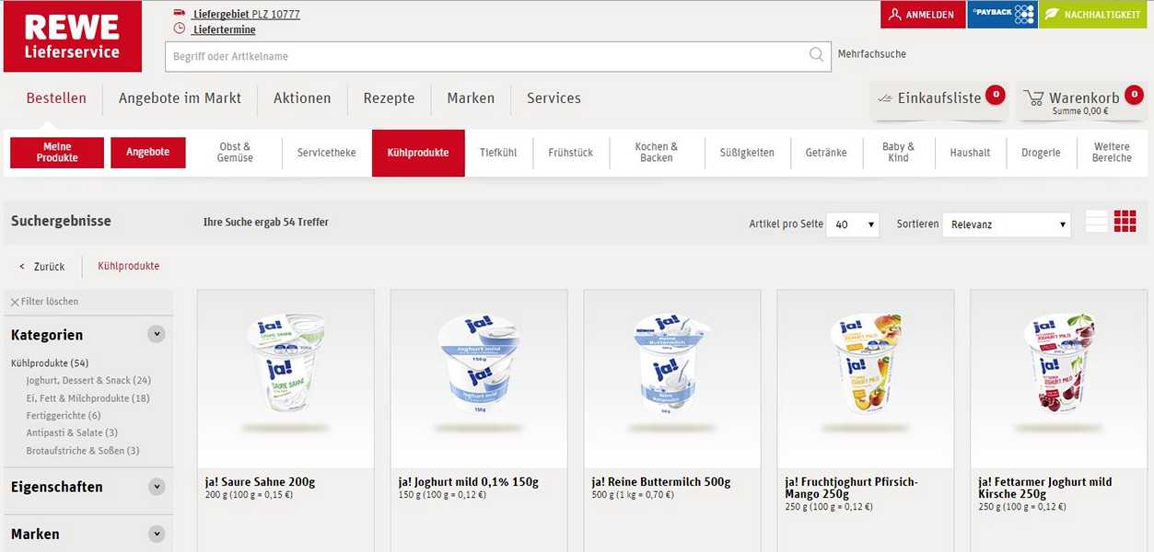
Task: Open ja! Saure Sahne 200g title
Action: coord(260,482)
